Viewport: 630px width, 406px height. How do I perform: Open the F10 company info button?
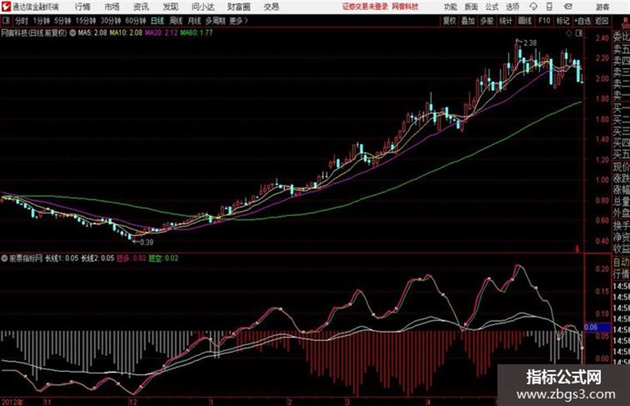tap(544, 21)
